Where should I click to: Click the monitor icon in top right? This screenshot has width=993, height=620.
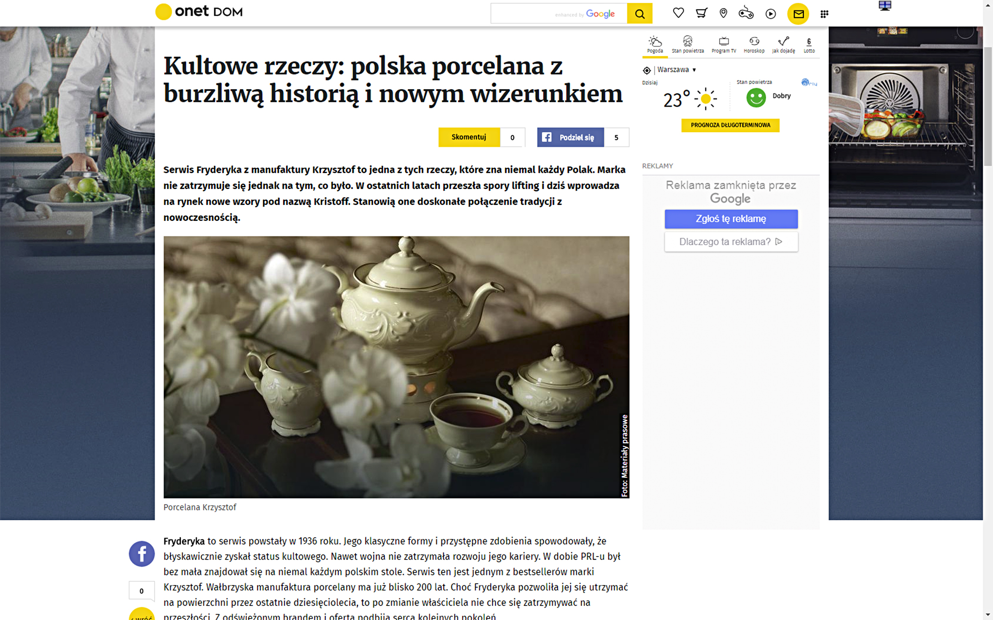(885, 6)
